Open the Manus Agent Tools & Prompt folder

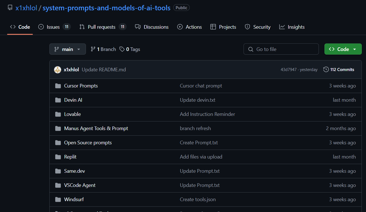point(96,128)
